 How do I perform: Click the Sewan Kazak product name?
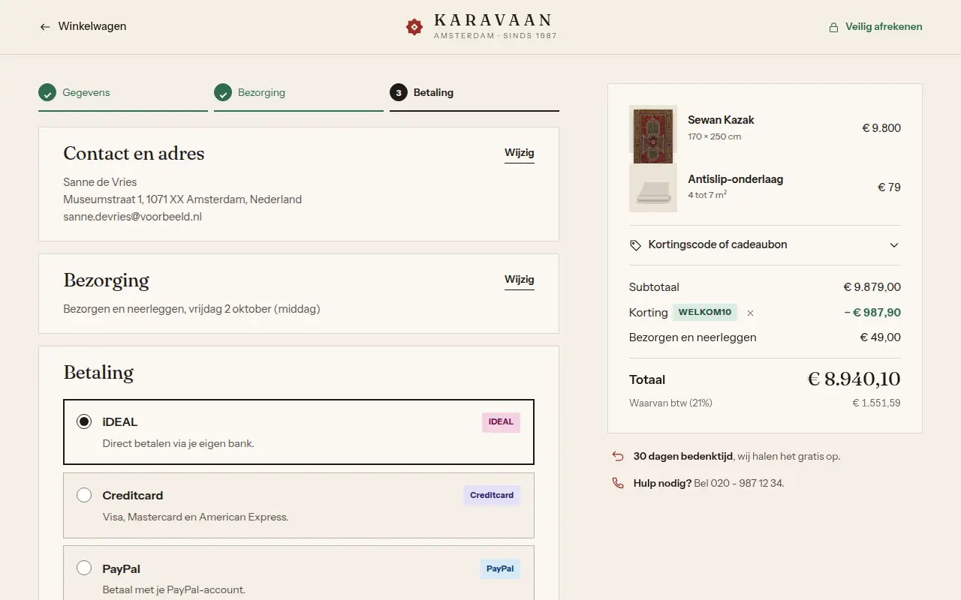point(721,120)
